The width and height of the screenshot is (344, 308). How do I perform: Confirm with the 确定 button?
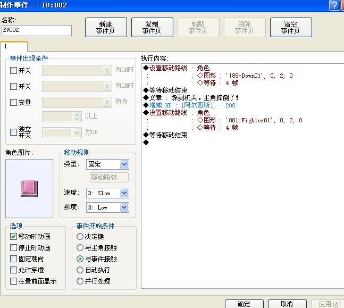(x=244, y=304)
